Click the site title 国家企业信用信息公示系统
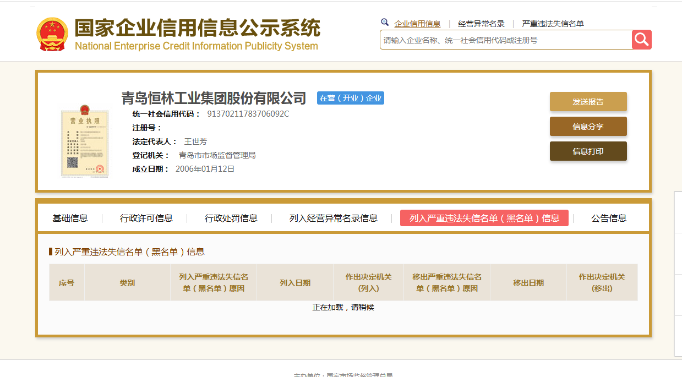 [197, 28]
